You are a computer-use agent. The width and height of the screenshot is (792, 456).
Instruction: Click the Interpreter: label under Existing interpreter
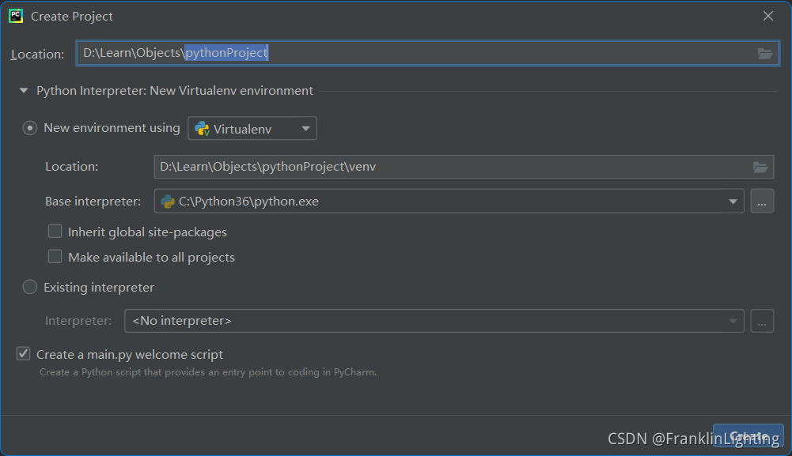coord(78,321)
